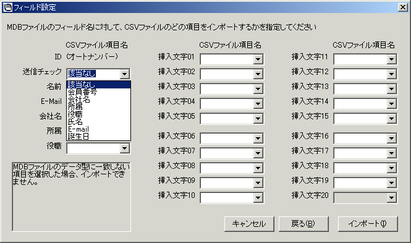Screen dimensions: 411x243
Task: Click the MDB data type notice text box
Action: pyautogui.click(x=71, y=197)
